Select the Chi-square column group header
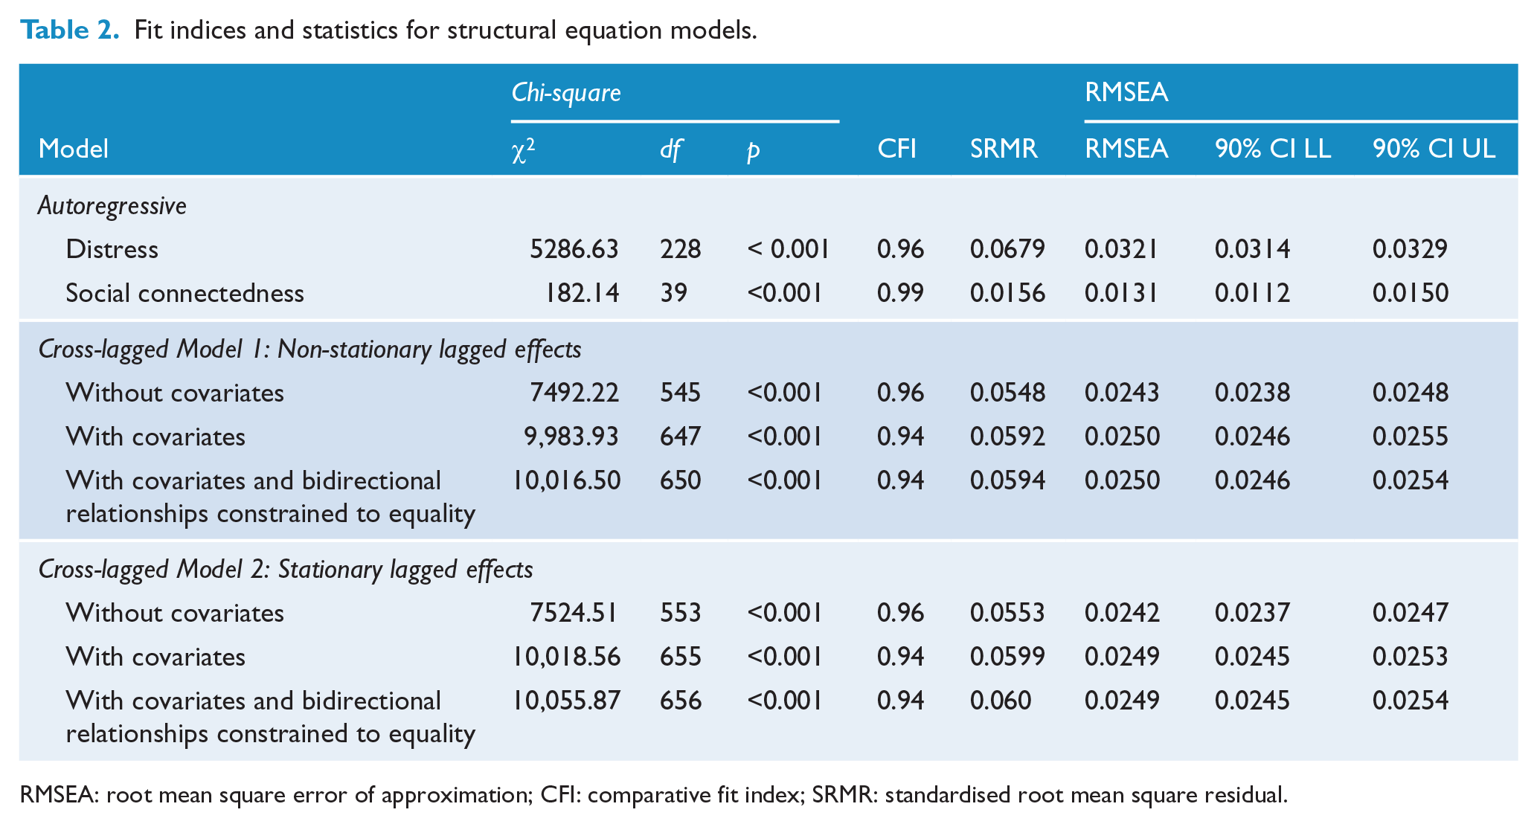 pos(566,93)
